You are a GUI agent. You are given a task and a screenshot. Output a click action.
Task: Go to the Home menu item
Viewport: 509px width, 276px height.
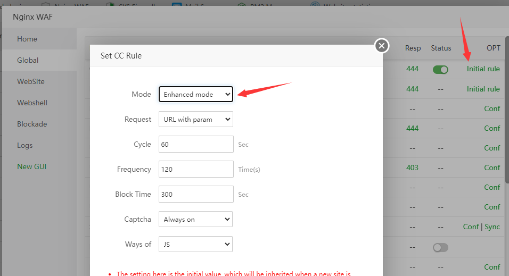pyautogui.click(x=27, y=39)
